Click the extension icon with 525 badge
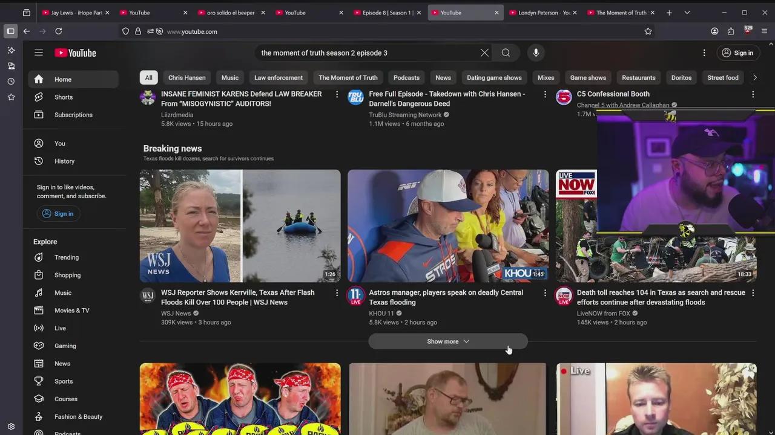Viewport: 775px width, 435px height. click(x=748, y=31)
